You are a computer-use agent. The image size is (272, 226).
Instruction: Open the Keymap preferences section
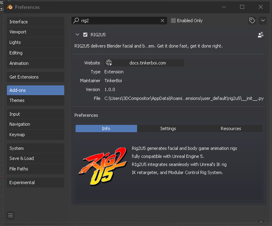(36, 135)
